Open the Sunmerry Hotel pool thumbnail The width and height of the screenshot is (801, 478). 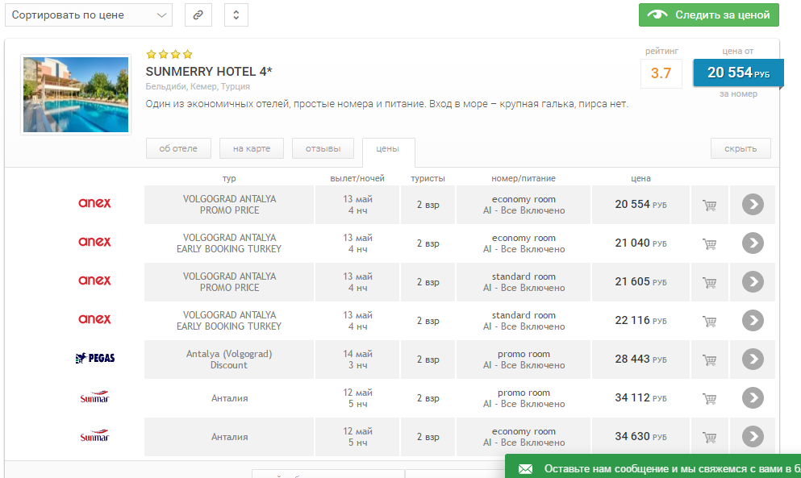pos(76,94)
